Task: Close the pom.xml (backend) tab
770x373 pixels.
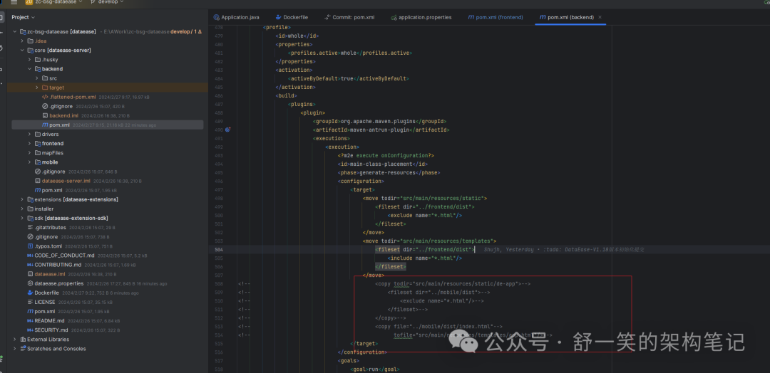Action: [600, 17]
